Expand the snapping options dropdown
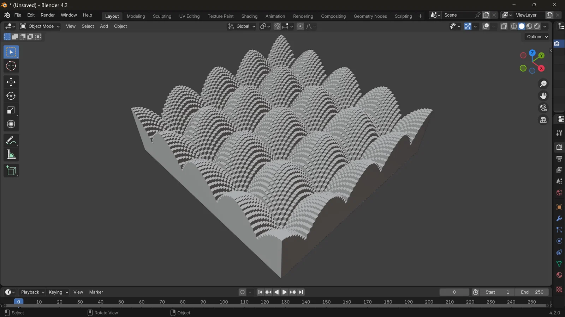 (x=288, y=26)
